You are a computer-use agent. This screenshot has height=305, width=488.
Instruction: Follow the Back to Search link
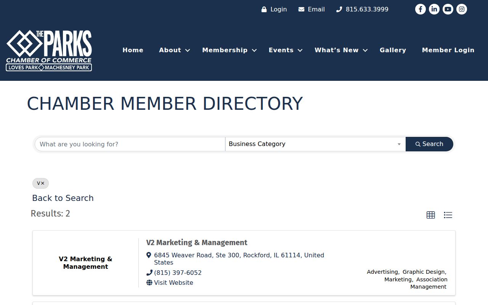pyautogui.click(x=63, y=198)
